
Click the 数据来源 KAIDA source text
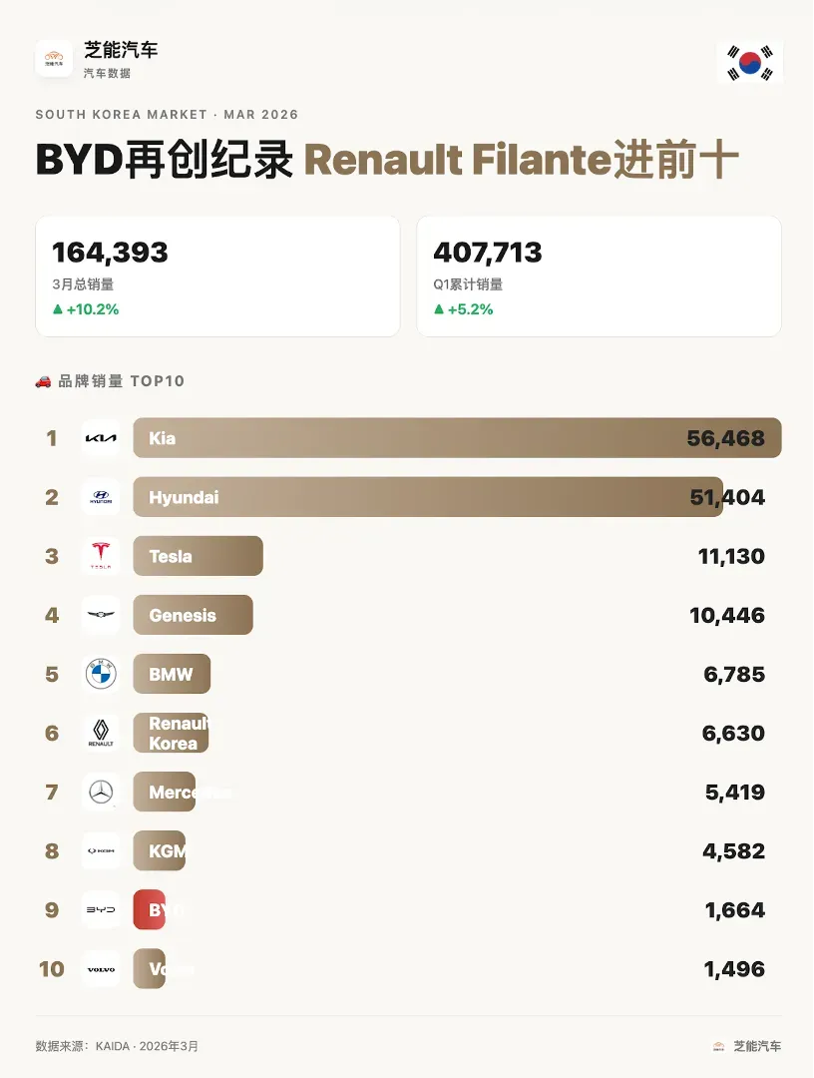pos(117,1046)
